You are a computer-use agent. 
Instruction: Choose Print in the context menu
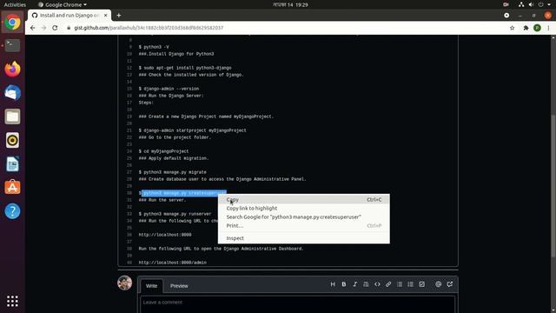[304, 226]
